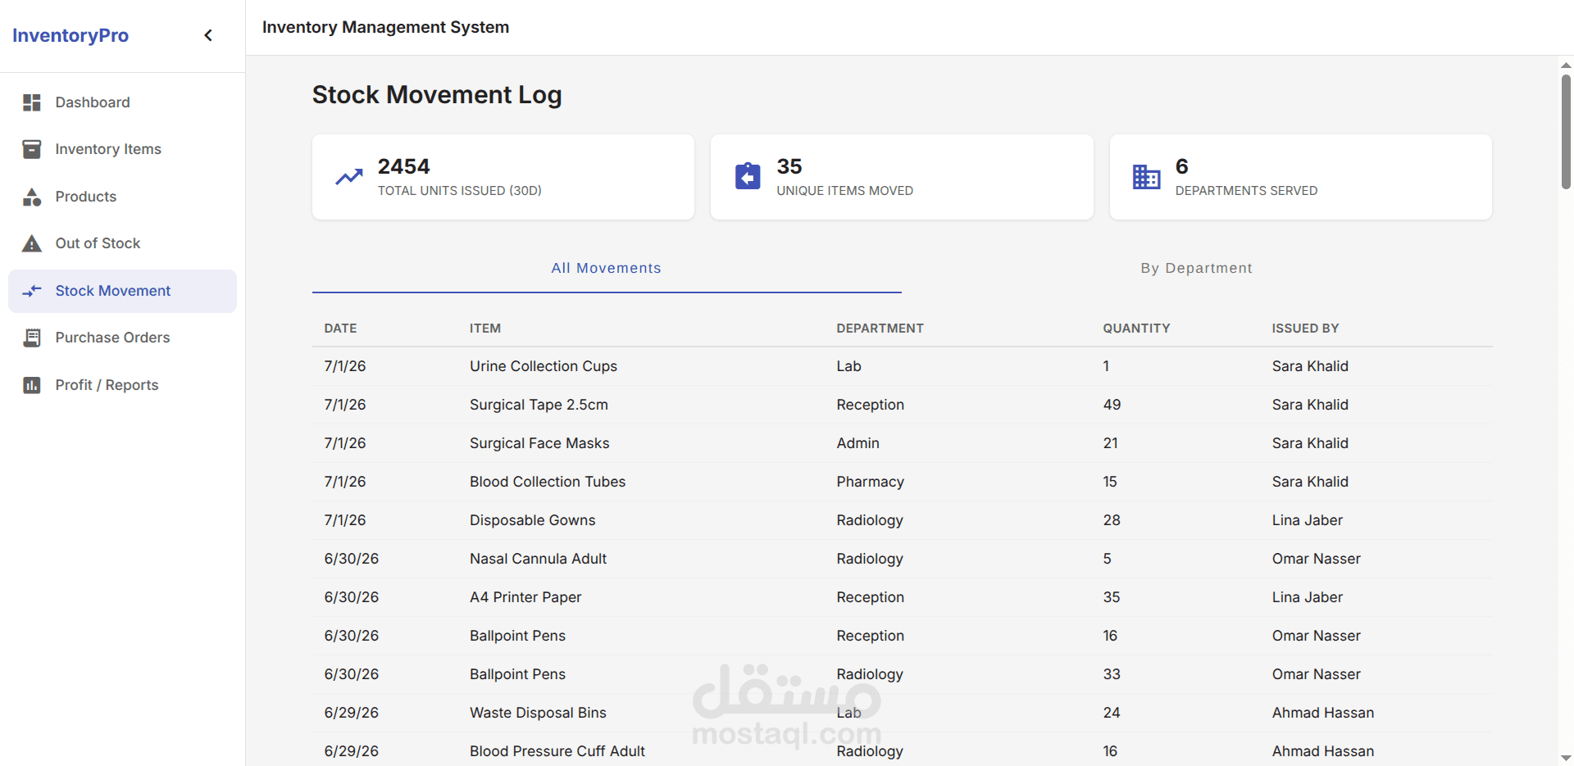Click the Products shapes icon
Image resolution: width=1574 pixels, height=766 pixels.
pos(32,197)
